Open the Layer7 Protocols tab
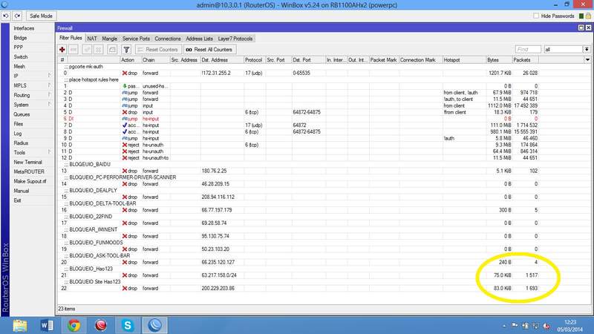The image size is (594, 334). click(x=235, y=39)
